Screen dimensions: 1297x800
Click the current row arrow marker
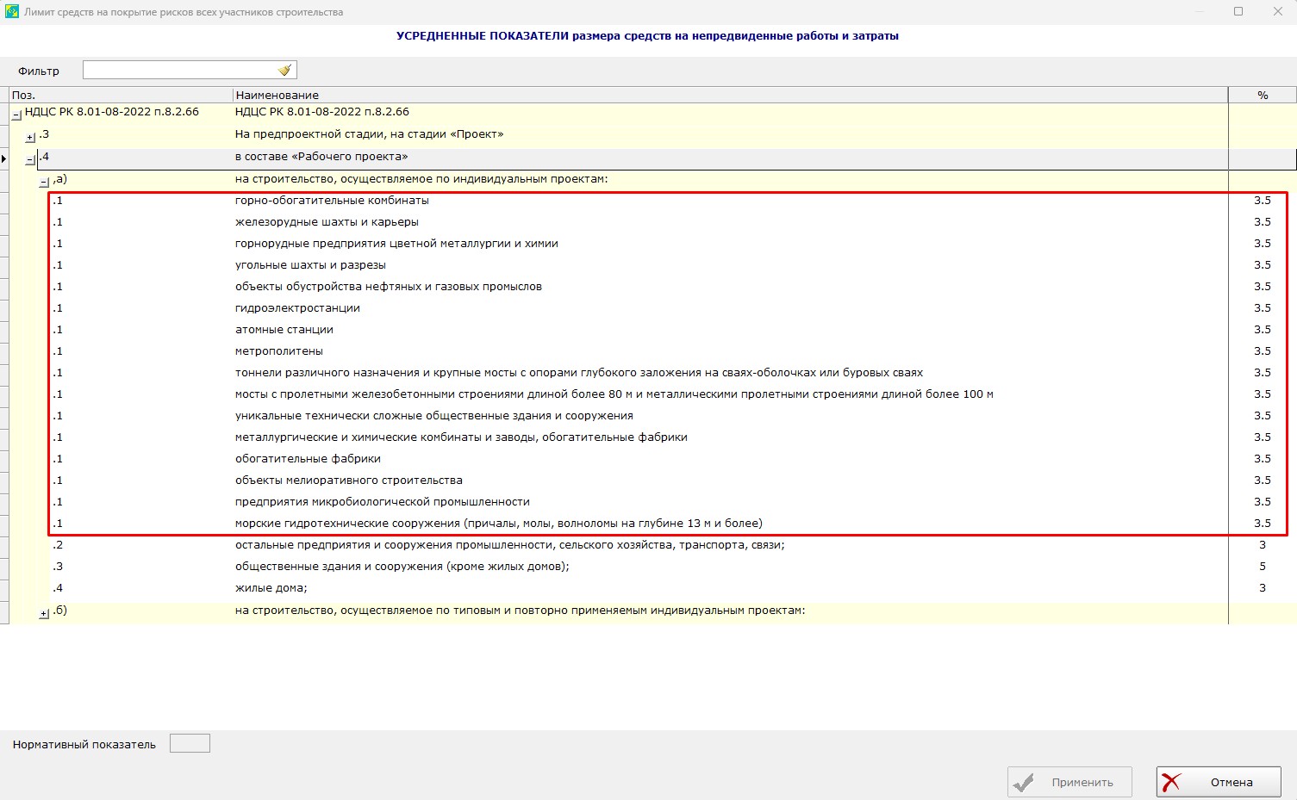(3, 158)
